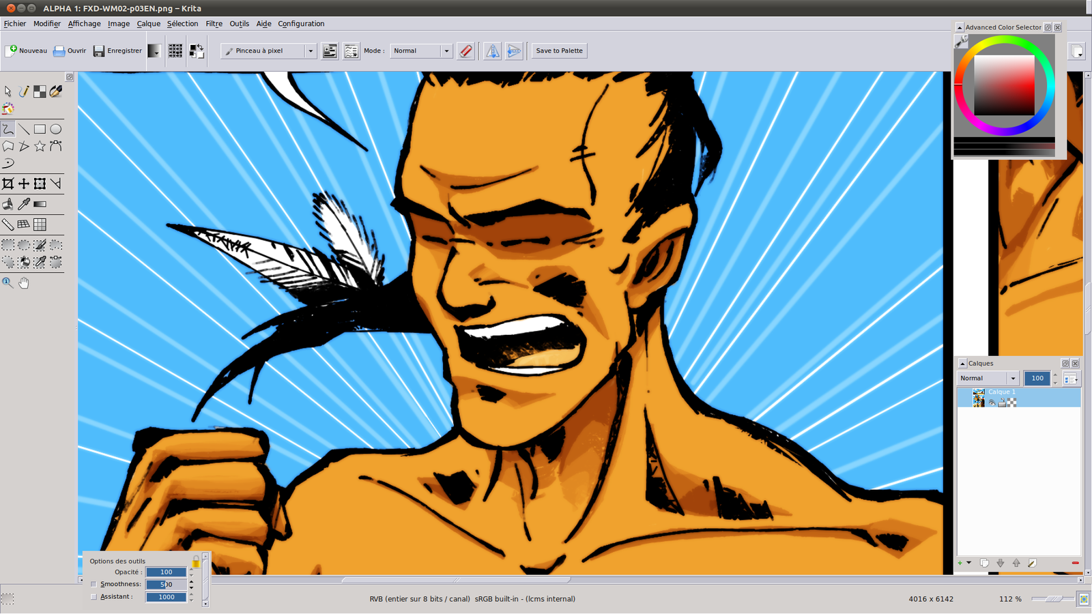
Task: Pick the eyedropper color picker tool
Action: click(24, 204)
